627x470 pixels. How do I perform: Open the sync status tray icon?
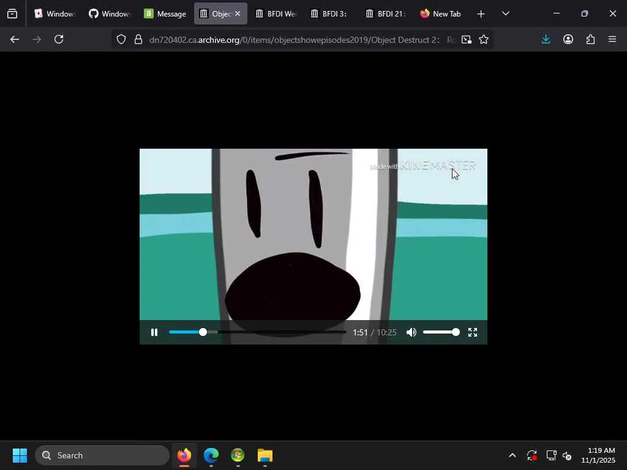[x=532, y=455]
